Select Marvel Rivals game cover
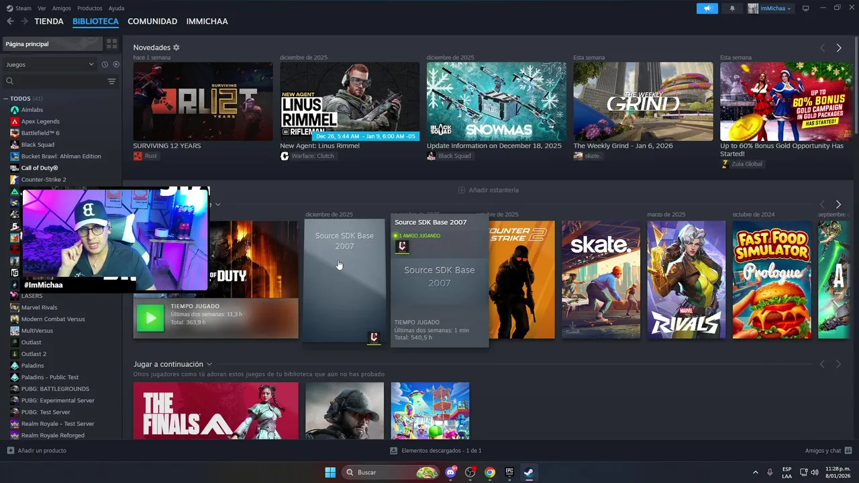 pyautogui.click(x=686, y=280)
